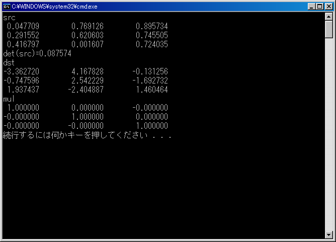Click the value -1.692732 in dst matrix
Image resolution: width=336 pixels, height=242 pixels.
pos(151,80)
